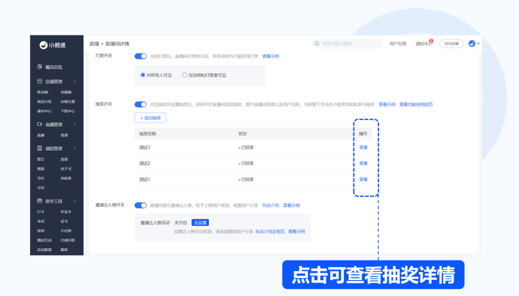
Task: Open 视频 course type
Action: coord(41,169)
